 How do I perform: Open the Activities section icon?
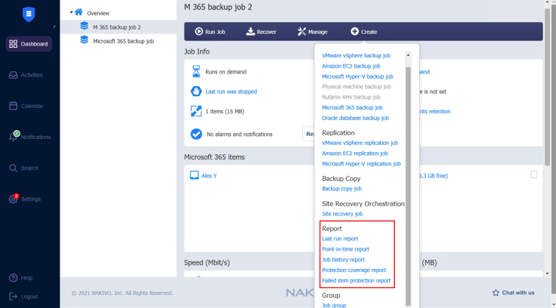(13, 75)
